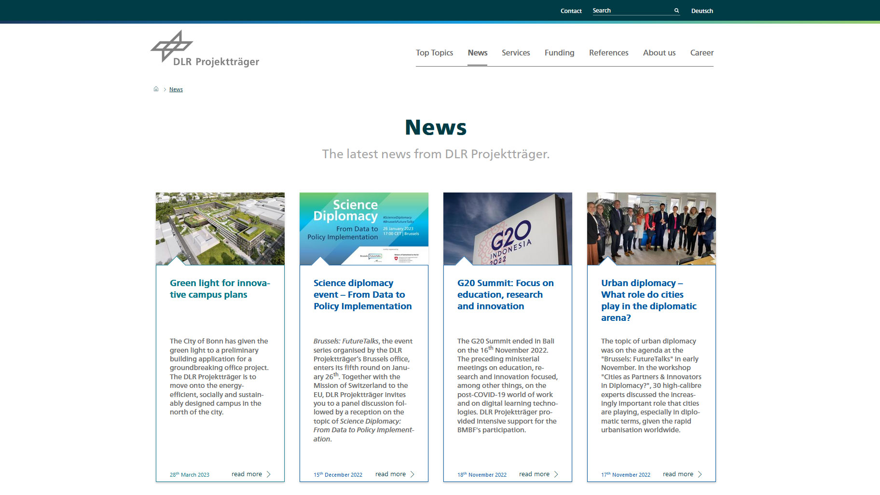Click inside the Search input field
This screenshot has width=880, height=495.
click(x=632, y=10)
